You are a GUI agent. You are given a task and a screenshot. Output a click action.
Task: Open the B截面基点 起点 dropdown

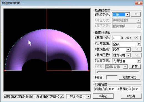tap(128, 49)
